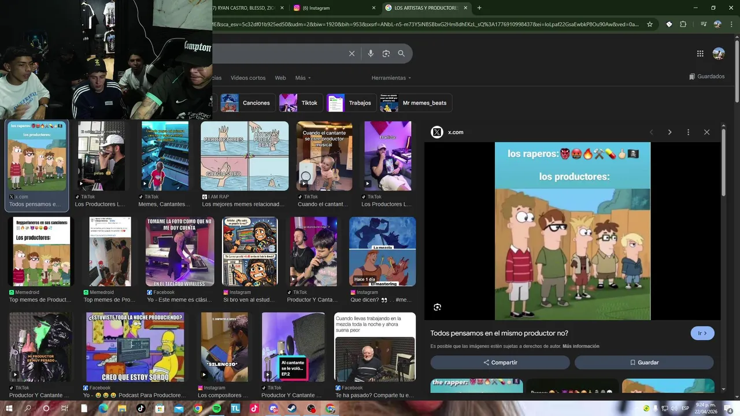Open the Google apps grid icon
The height and width of the screenshot is (416, 740).
coord(700,54)
